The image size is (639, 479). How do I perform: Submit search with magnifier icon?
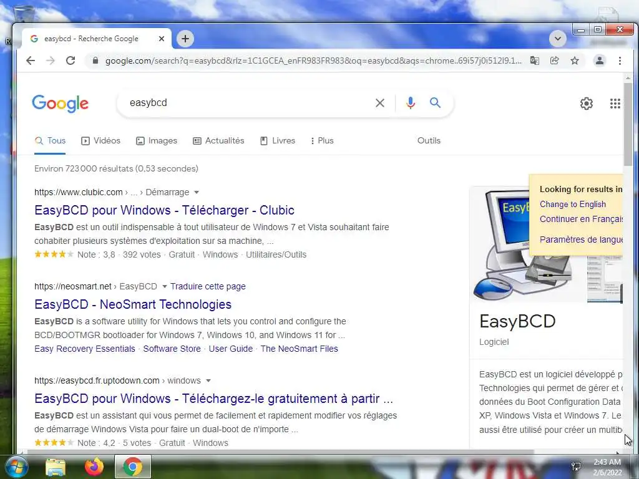pyautogui.click(x=435, y=103)
